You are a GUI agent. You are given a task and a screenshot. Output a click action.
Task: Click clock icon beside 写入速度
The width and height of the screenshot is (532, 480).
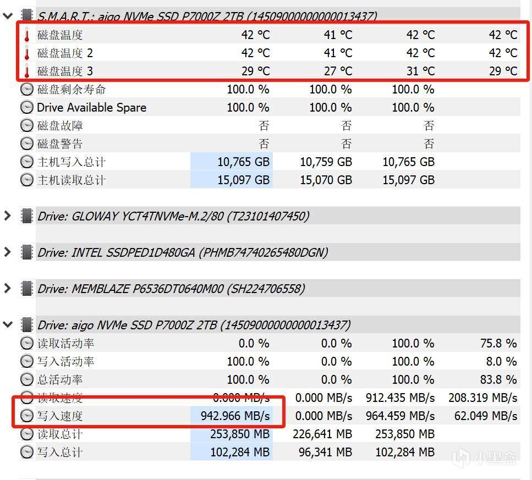point(27,416)
